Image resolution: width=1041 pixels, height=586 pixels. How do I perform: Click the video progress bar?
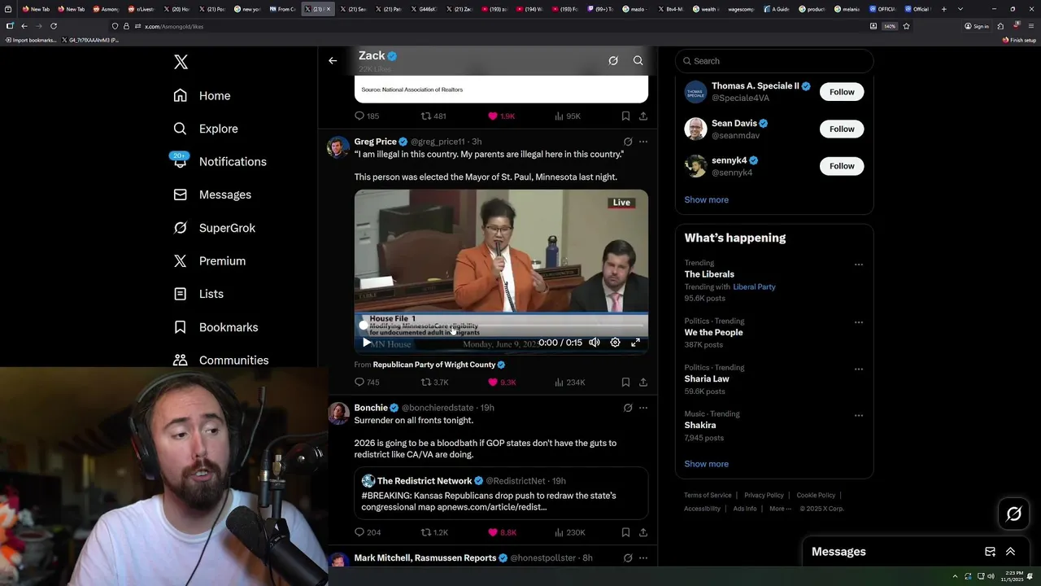501,326
